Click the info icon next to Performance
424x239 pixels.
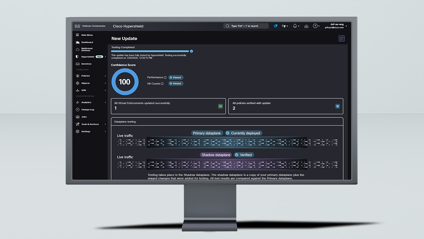pos(165,78)
